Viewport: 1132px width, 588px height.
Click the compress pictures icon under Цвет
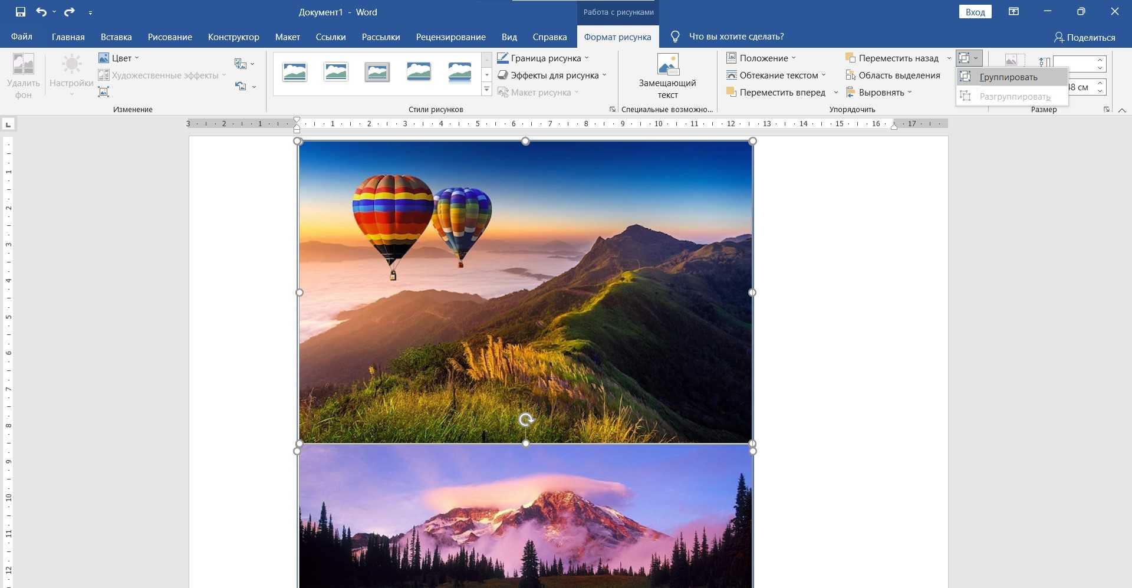[x=104, y=92]
